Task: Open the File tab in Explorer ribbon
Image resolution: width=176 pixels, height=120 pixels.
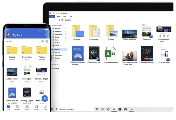Action: pos(52,16)
